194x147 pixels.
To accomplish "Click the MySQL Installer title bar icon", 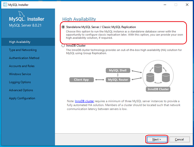I will tap(5, 5).
